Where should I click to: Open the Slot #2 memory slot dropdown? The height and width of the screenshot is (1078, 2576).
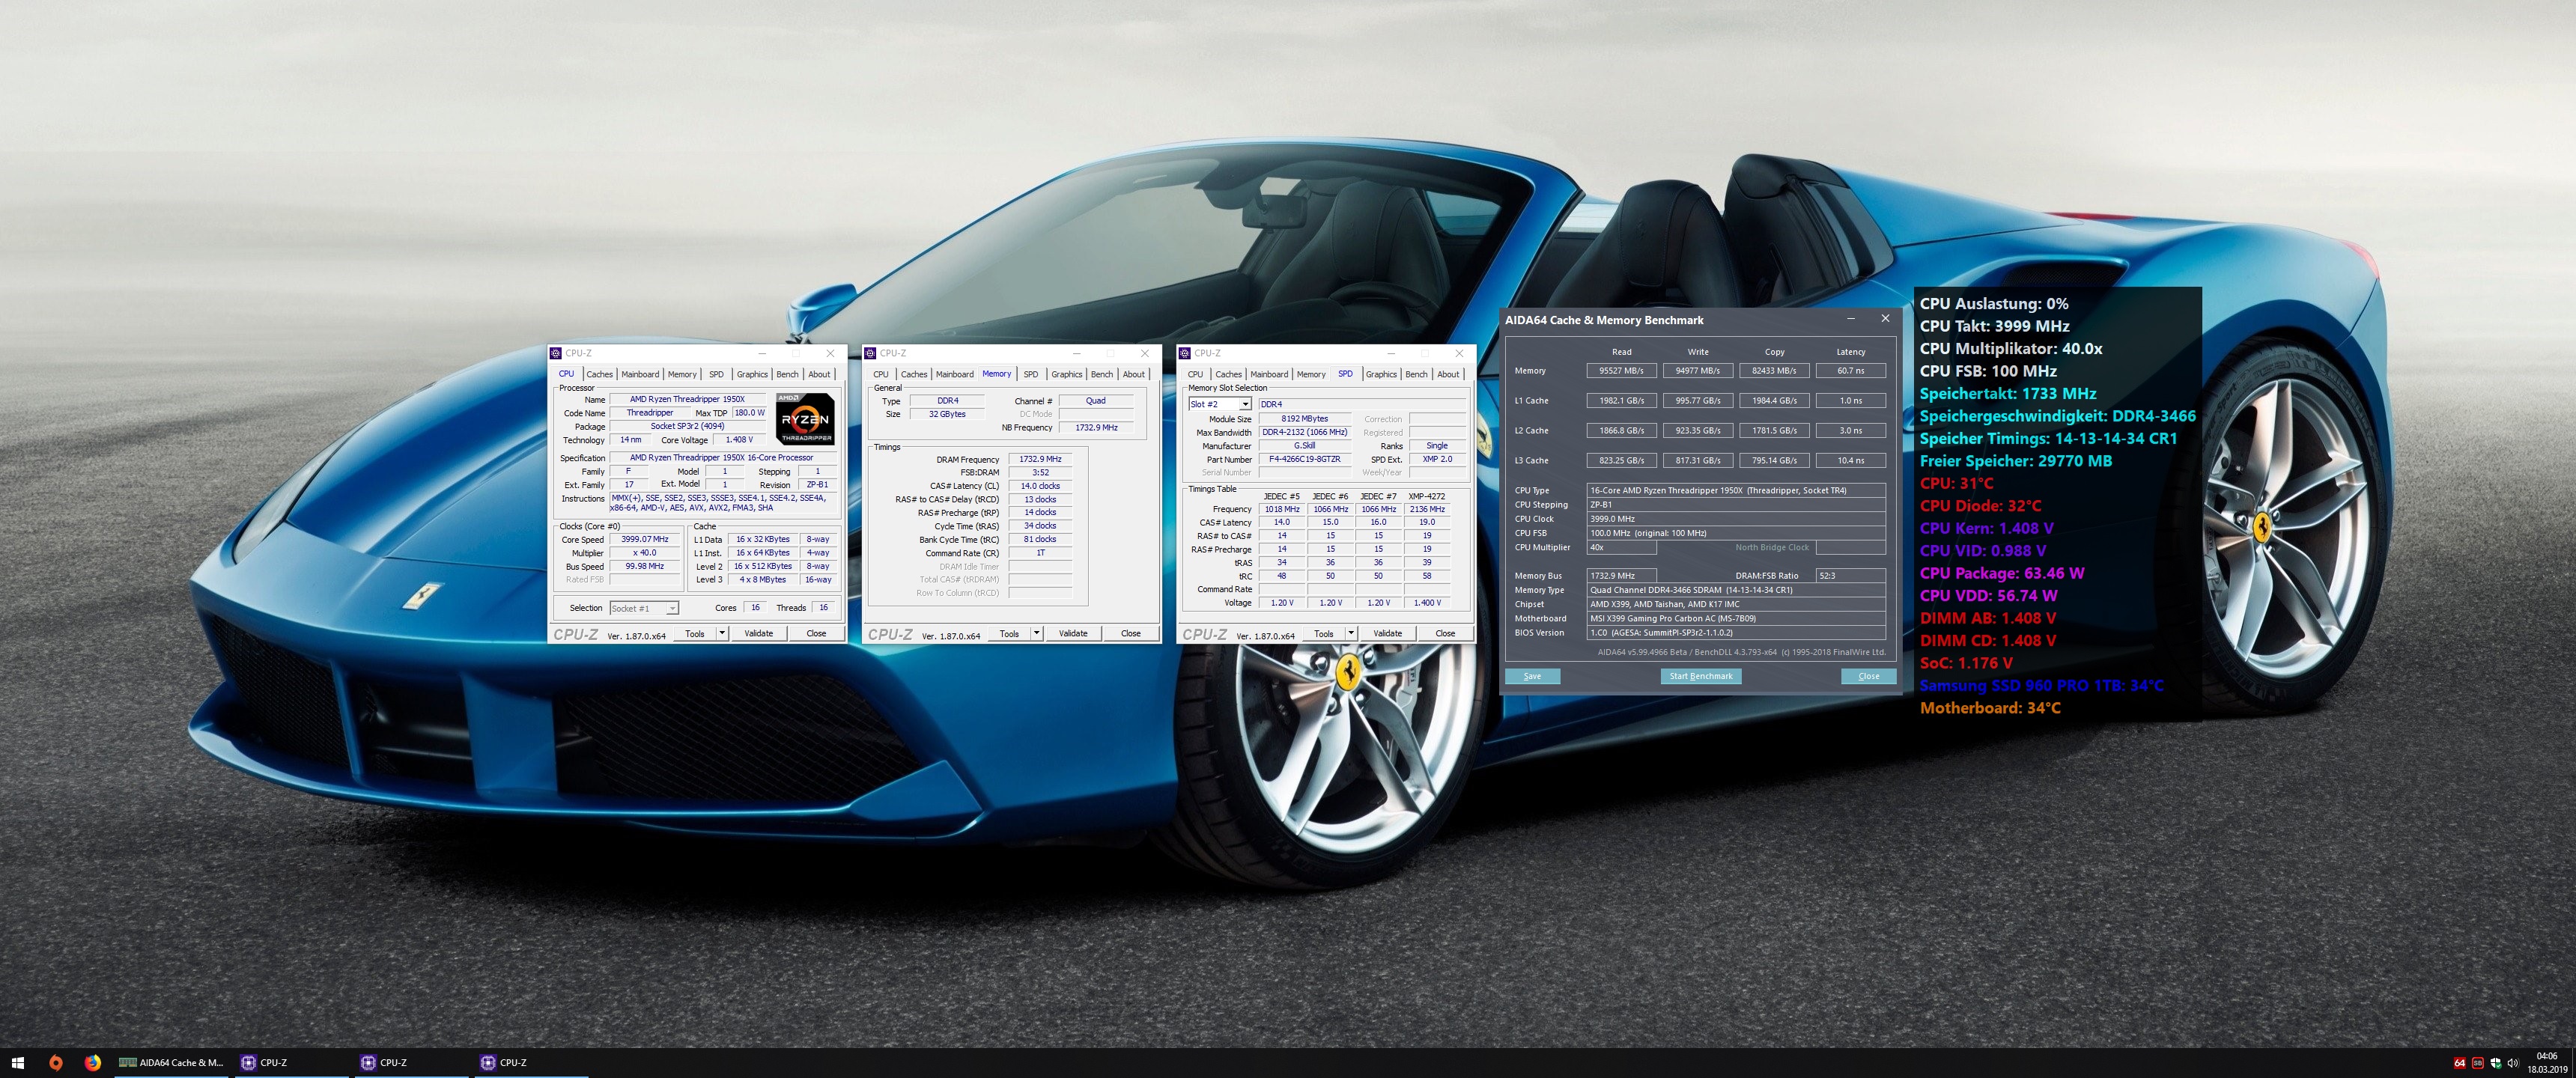coord(1244,405)
